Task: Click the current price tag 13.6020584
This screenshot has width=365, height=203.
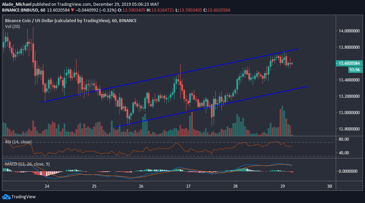Action: pyautogui.click(x=349, y=63)
